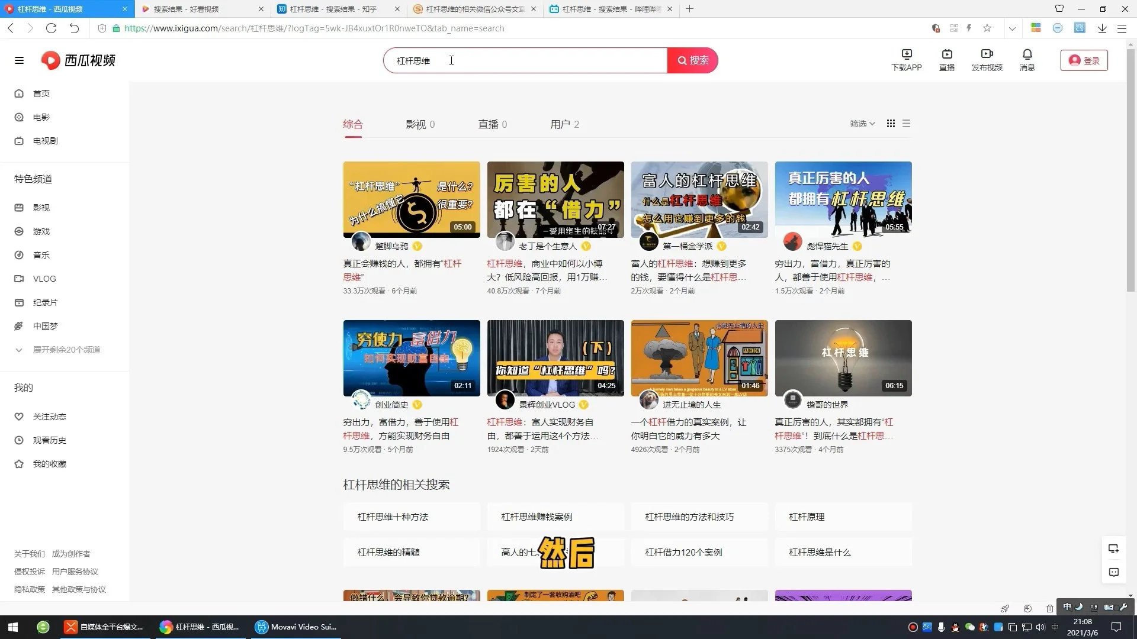Play the 02:11 穷使力富借力 video

pyautogui.click(x=412, y=358)
